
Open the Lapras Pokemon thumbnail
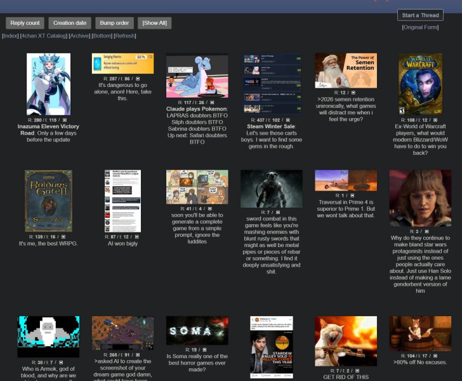pos(197,76)
